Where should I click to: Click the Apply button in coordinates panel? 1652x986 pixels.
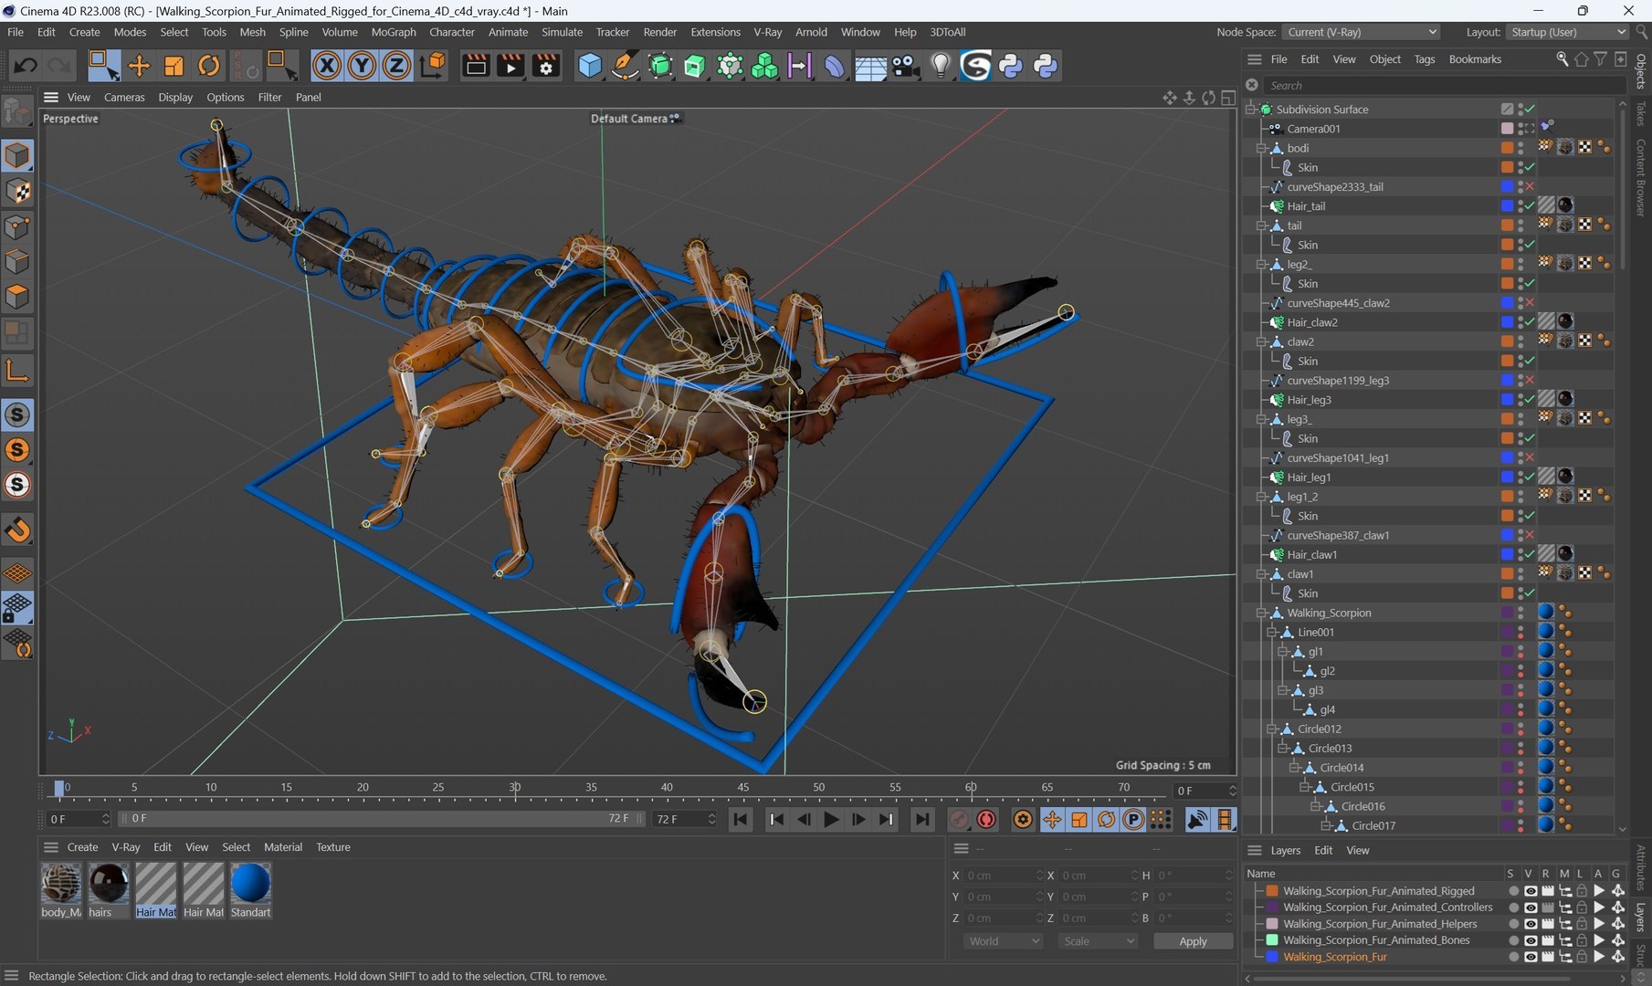(x=1193, y=941)
